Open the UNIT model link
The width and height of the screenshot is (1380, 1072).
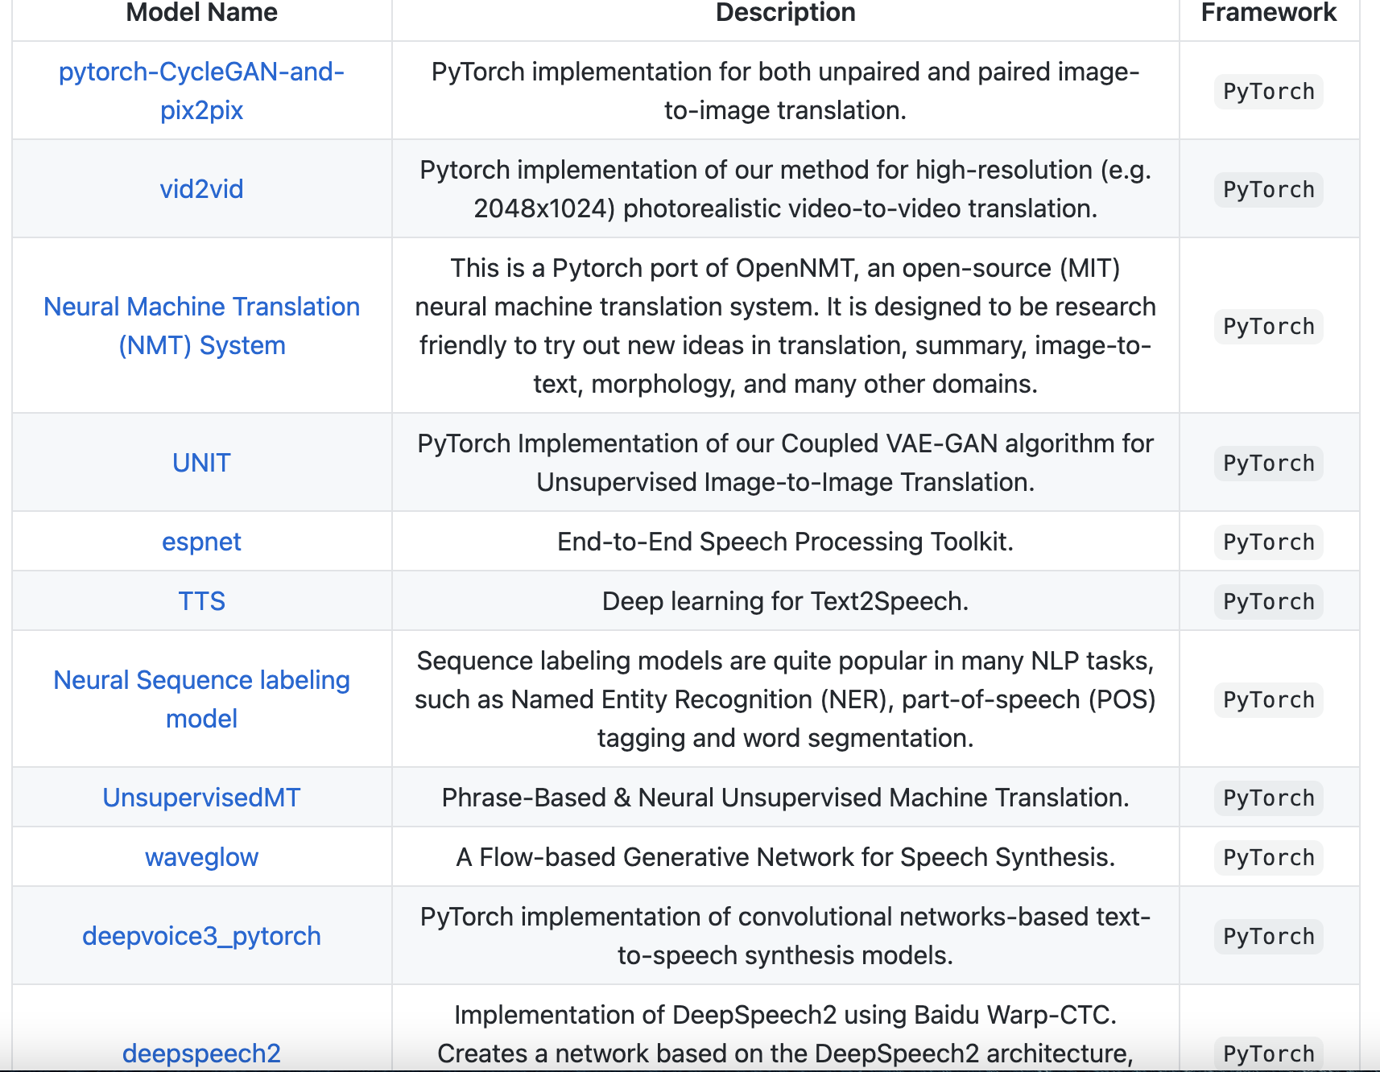201,463
